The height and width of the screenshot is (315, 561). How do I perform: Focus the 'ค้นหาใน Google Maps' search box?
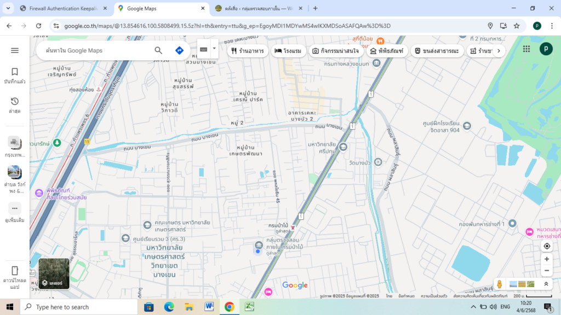[x=96, y=50]
